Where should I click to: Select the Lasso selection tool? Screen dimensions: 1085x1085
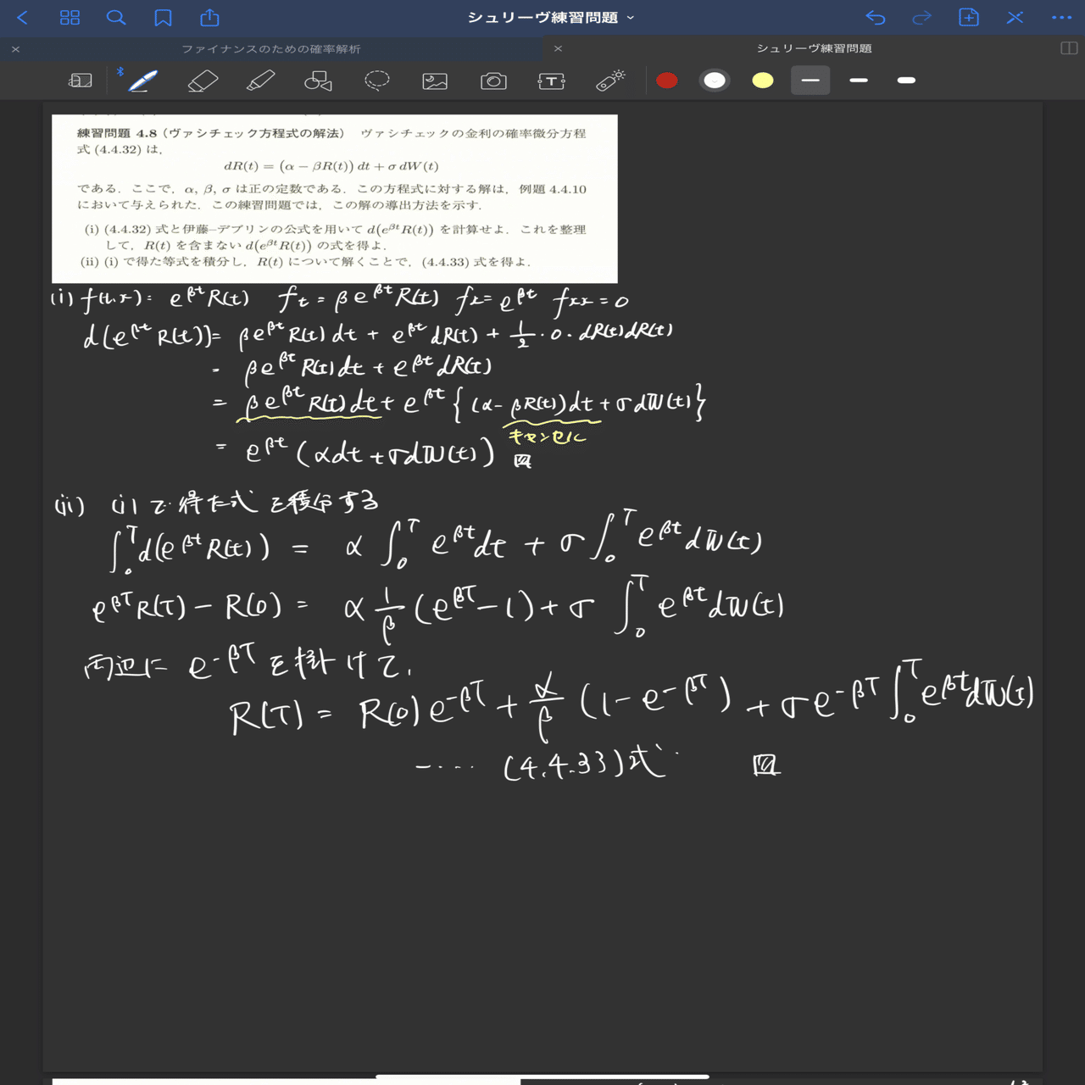(377, 81)
